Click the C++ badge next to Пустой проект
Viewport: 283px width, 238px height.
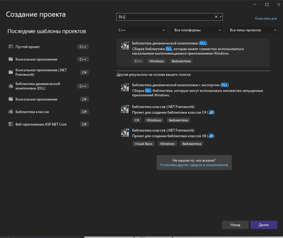point(83,47)
